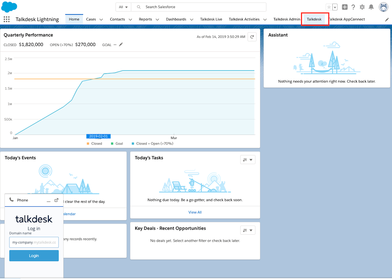
Task: Click the Domain name input field
Action: pyautogui.click(x=34, y=242)
